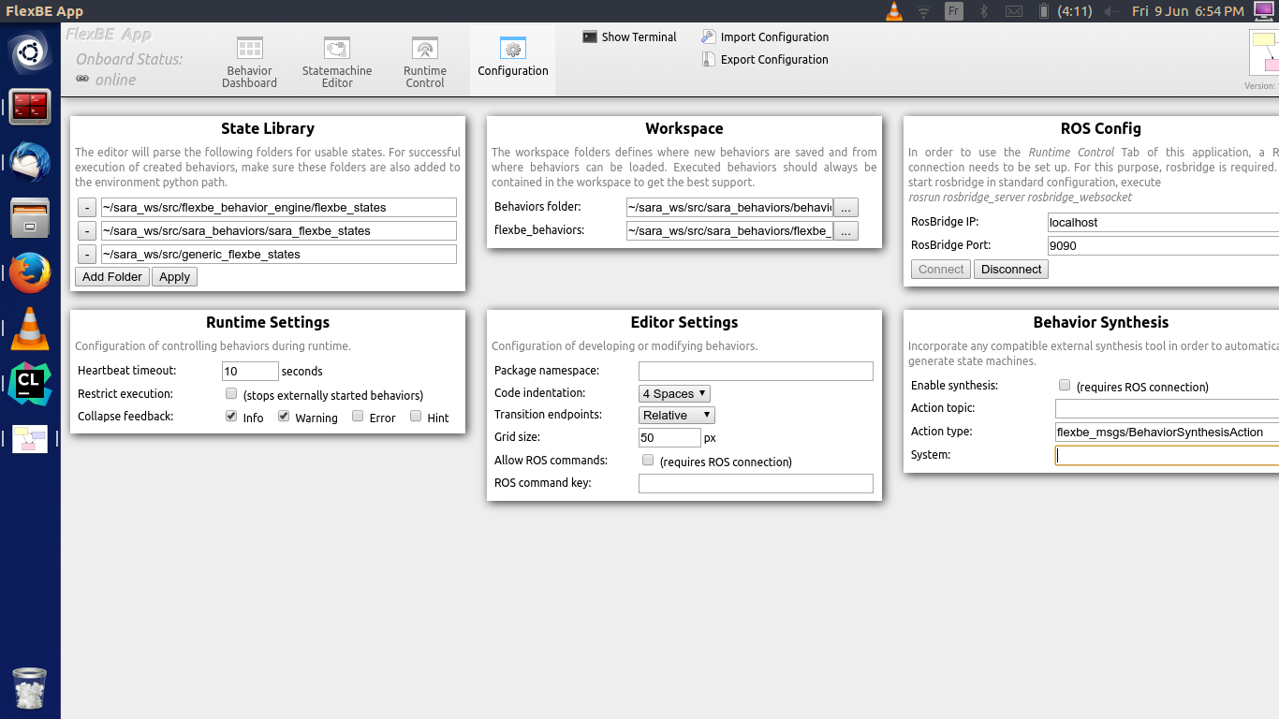The height and width of the screenshot is (719, 1279).
Task: Open the Wi-Fi network indicator
Action: click(924, 11)
